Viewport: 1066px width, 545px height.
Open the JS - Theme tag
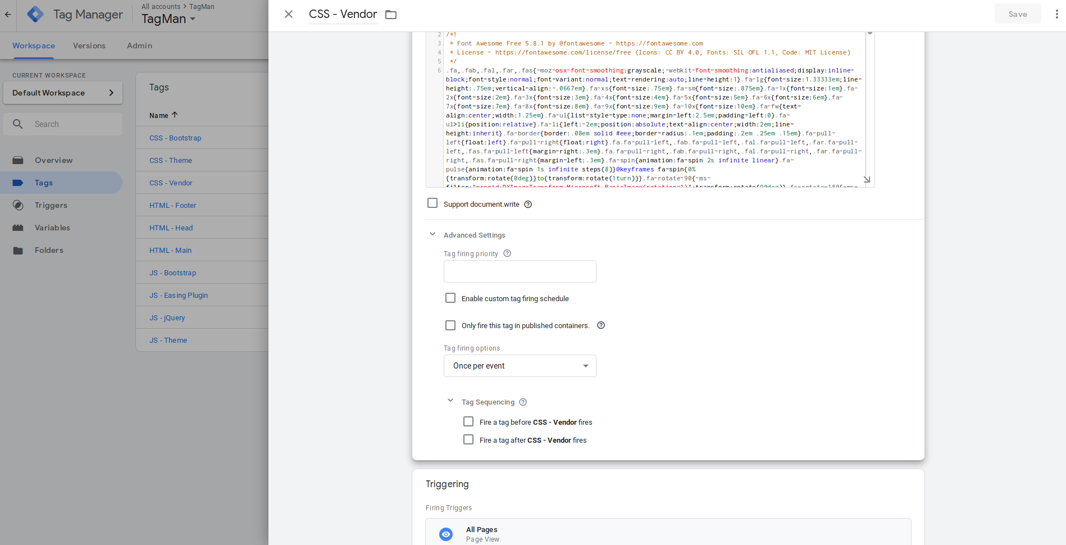tap(168, 340)
